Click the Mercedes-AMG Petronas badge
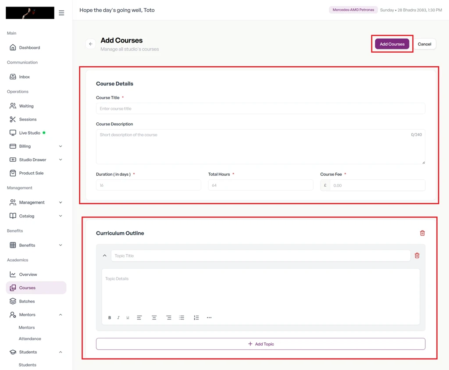 coord(353,10)
